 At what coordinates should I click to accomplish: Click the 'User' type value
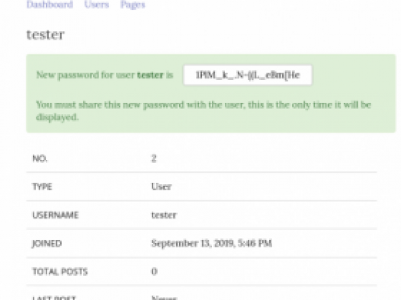click(161, 187)
